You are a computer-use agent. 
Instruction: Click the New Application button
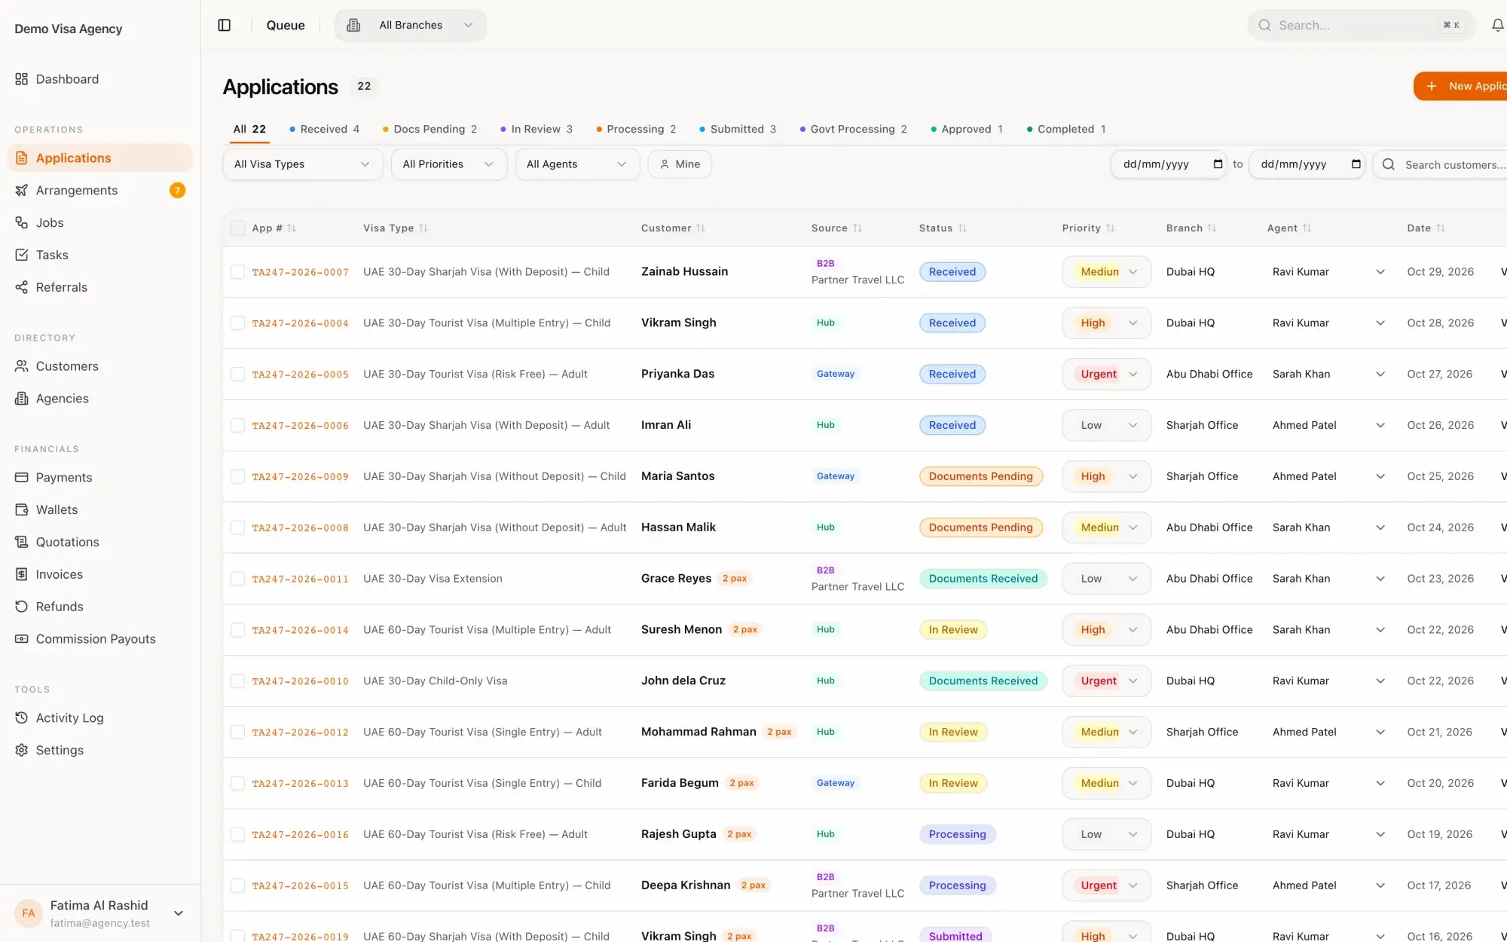point(1462,86)
